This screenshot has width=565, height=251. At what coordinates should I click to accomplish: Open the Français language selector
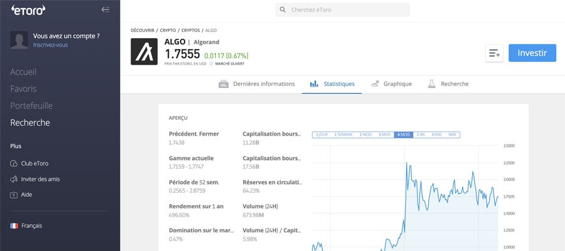(x=32, y=226)
